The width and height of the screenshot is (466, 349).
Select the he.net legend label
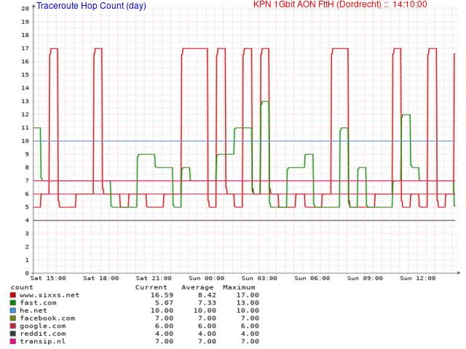[x=33, y=310]
